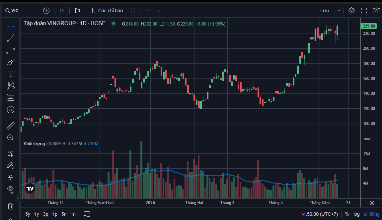The image size is (382, 220).
Task: Toggle the magnet snap mode
Action: click(x=11, y=154)
